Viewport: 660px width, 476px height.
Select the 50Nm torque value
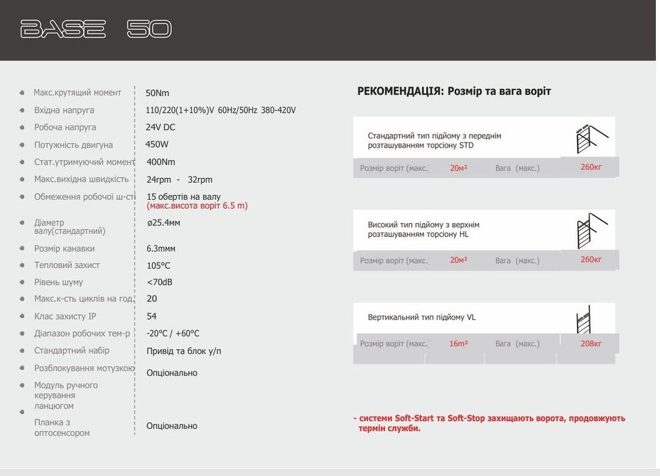(x=157, y=92)
